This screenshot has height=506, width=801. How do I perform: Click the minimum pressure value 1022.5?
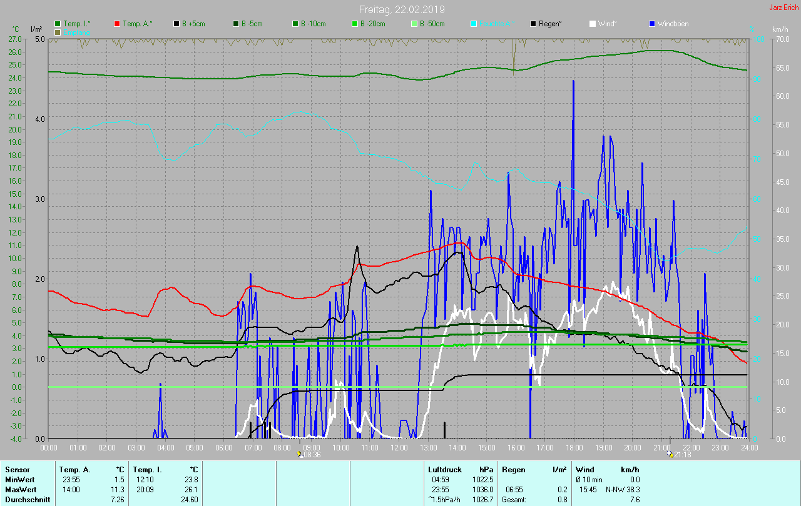(484, 479)
